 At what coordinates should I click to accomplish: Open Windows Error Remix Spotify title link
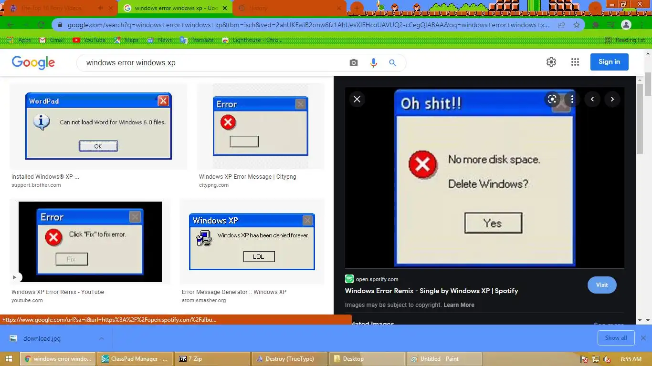pos(431,291)
